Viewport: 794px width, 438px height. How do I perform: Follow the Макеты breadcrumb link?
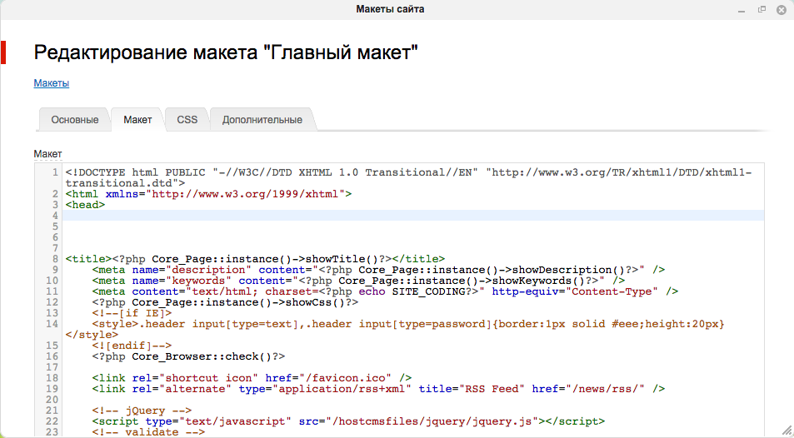(x=51, y=83)
